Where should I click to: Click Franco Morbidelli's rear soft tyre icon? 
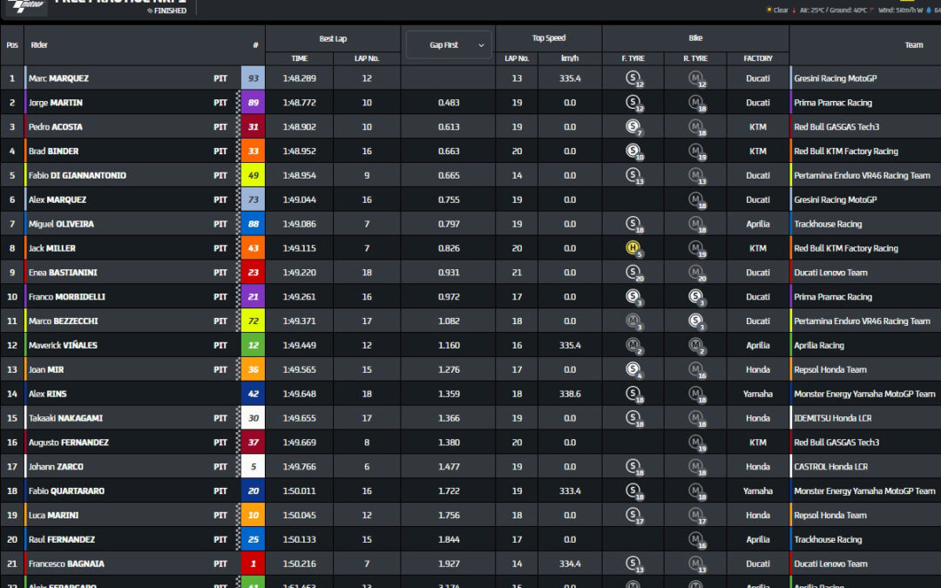[697, 297]
